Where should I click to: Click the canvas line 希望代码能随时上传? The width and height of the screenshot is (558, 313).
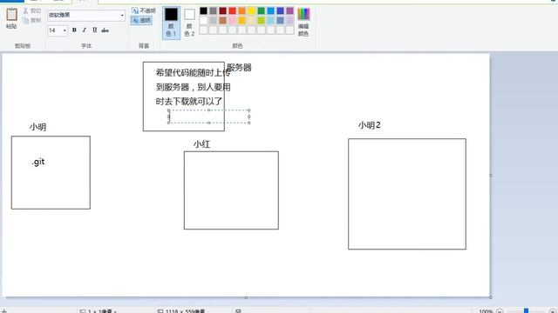[x=194, y=73]
